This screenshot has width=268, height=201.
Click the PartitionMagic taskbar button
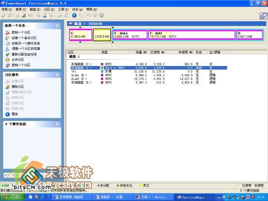coord(195,197)
